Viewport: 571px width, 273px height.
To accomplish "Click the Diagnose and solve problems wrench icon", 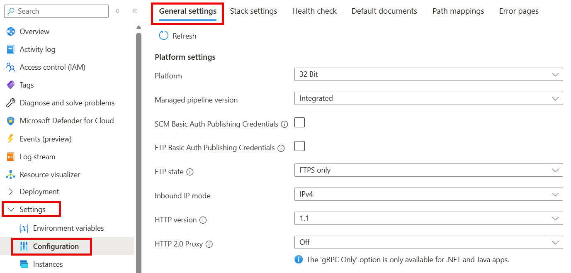I will coord(11,103).
